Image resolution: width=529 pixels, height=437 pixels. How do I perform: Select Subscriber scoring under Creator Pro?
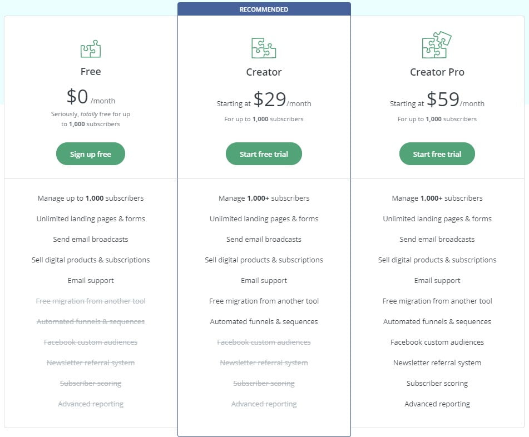click(437, 383)
